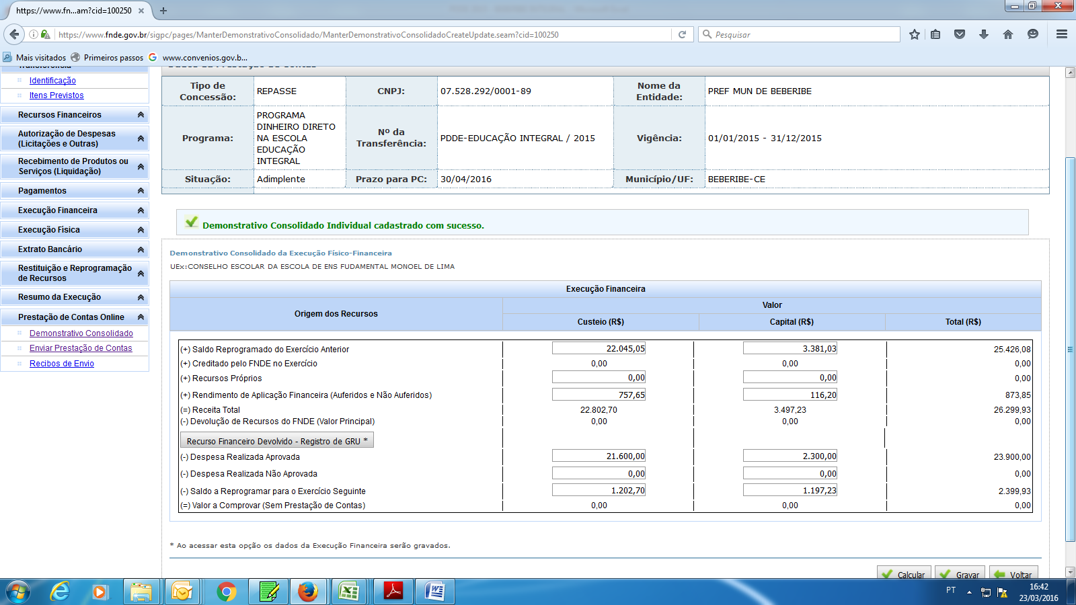The height and width of the screenshot is (605, 1076).
Task: Open Excel from the Windows taskbar
Action: 349,592
